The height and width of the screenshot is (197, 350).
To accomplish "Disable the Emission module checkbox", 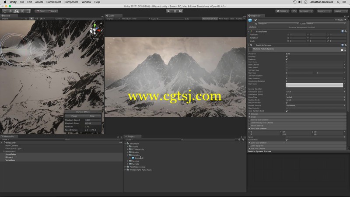I will [249, 114].
